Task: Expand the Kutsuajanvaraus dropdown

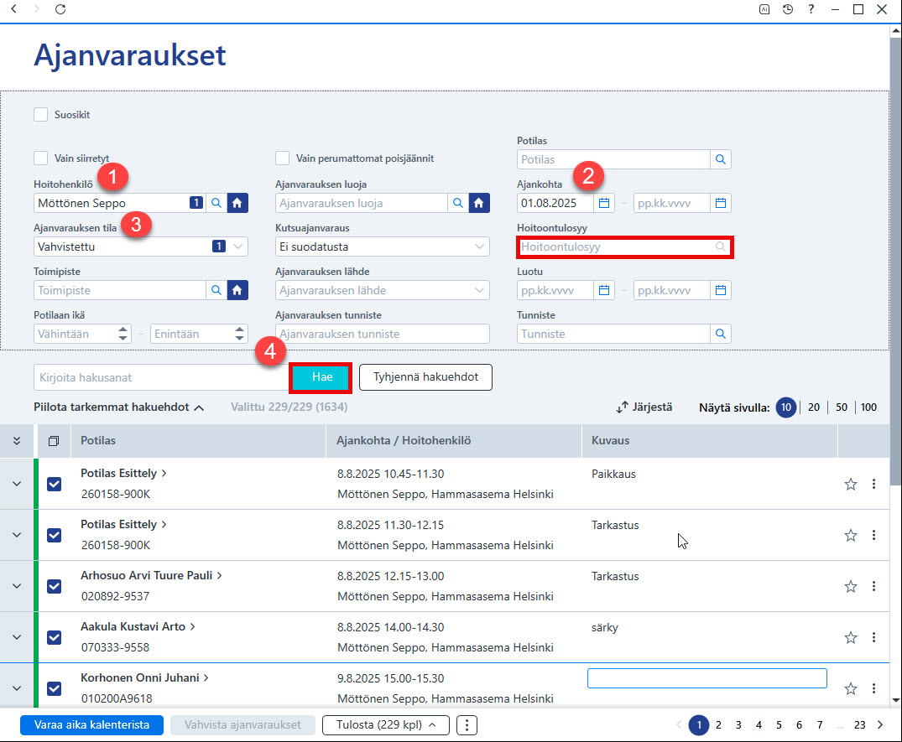Action: coord(383,246)
